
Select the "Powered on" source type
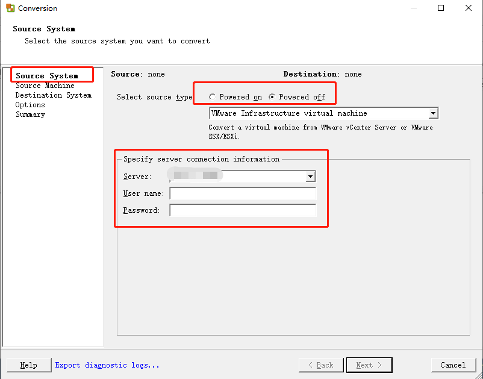coord(212,96)
